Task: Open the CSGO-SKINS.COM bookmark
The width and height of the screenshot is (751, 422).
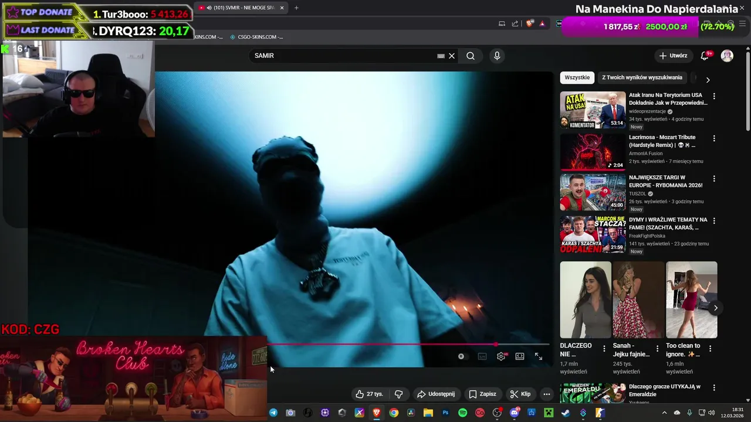Action: [x=256, y=37]
